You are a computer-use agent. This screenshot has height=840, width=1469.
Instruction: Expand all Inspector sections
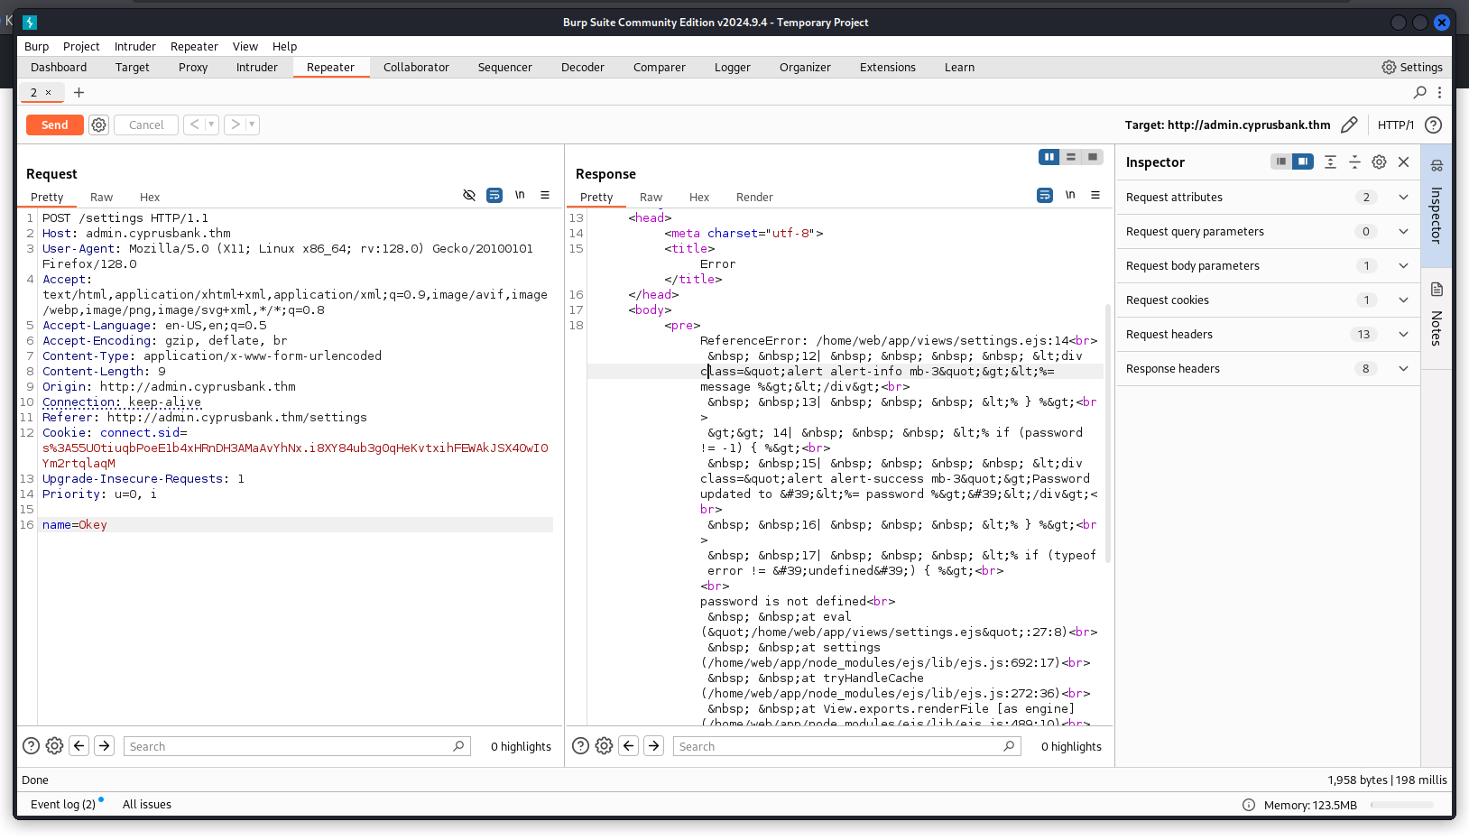(x=1330, y=162)
